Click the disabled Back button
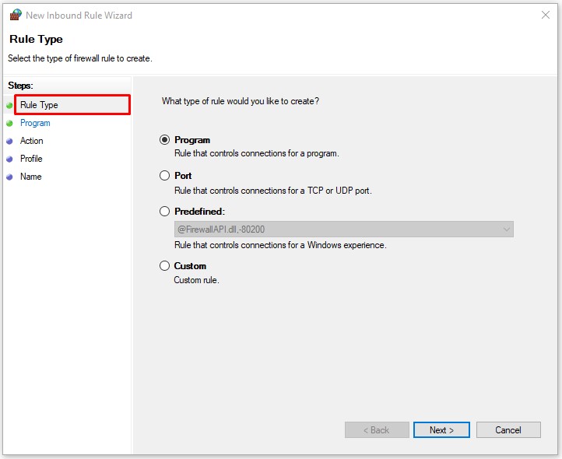The height and width of the screenshot is (459, 562). 377,430
